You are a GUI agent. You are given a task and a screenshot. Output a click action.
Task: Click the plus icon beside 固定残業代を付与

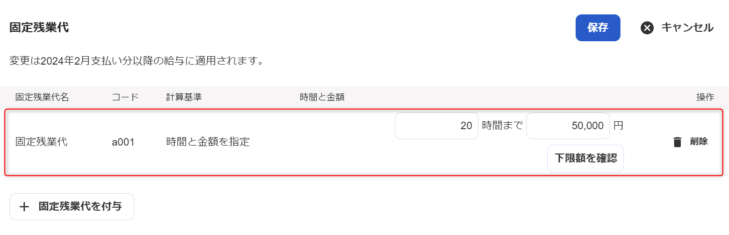click(24, 207)
